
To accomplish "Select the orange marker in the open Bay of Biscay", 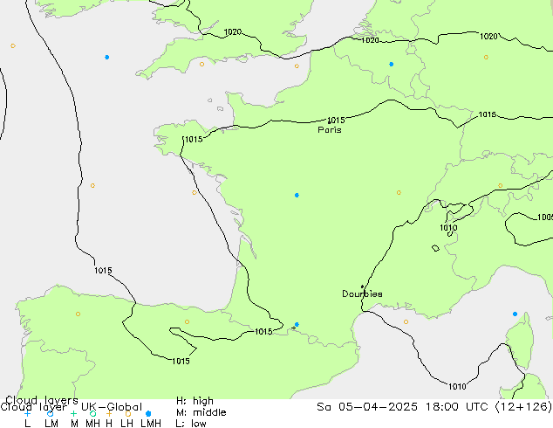I will tap(92, 185).
